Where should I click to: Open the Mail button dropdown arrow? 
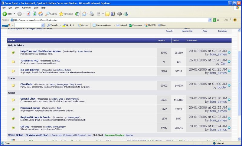click(x=88, y=14)
